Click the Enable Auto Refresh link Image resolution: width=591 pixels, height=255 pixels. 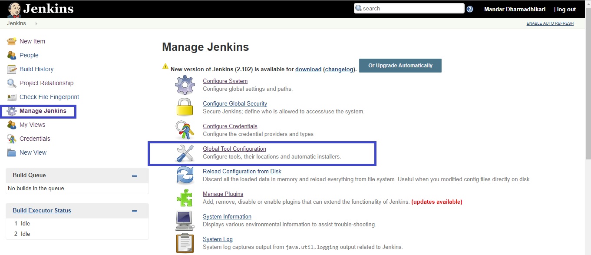pyautogui.click(x=550, y=23)
